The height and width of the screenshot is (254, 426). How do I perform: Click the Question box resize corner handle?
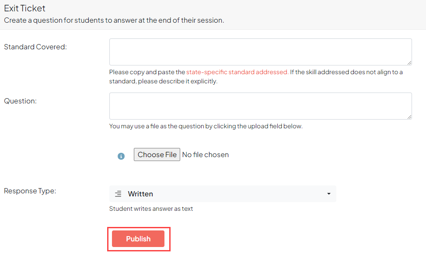point(409,117)
